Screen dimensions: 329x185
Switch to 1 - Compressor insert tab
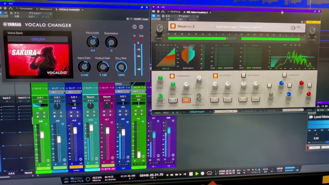pos(24,9)
